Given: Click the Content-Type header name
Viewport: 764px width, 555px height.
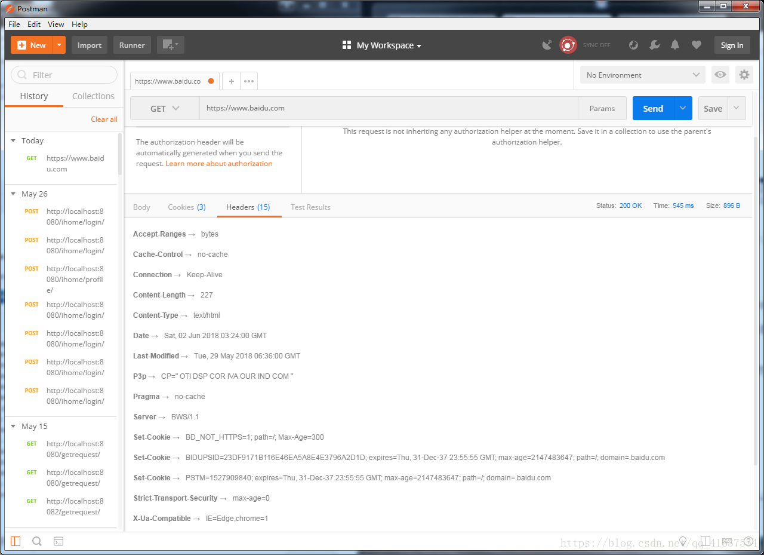Looking at the screenshot, I should point(156,315).
